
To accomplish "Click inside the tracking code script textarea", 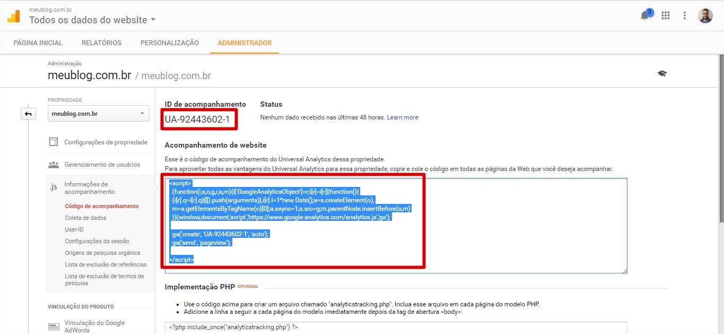I will [x=396, y=226].
